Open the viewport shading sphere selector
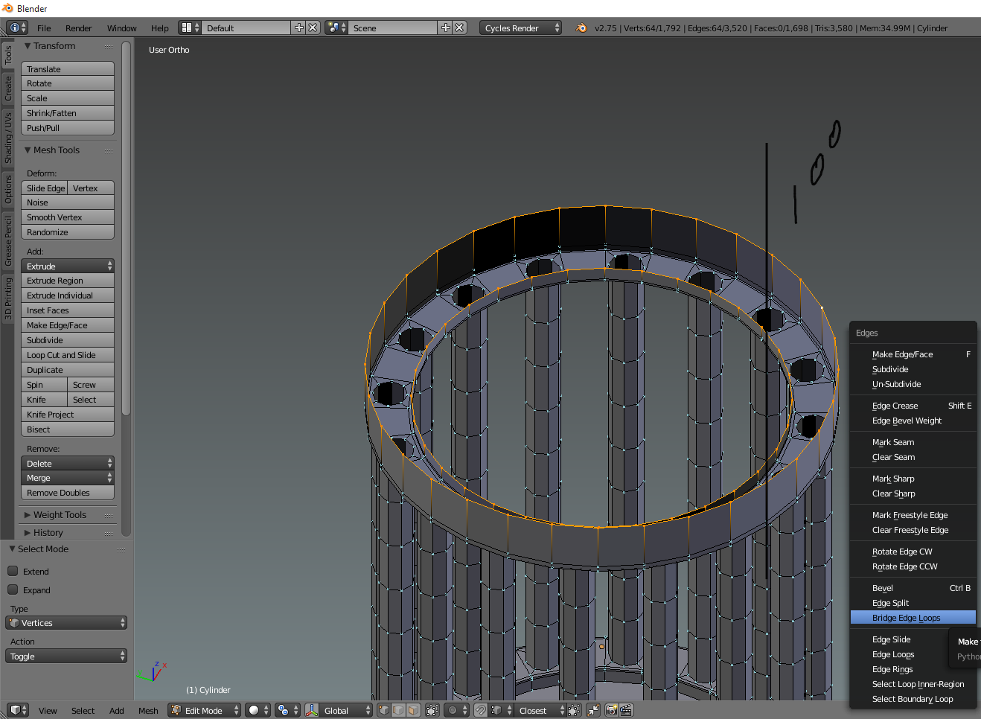The height and width of the screenshot is (719, 981). click(x=258, y=710)
